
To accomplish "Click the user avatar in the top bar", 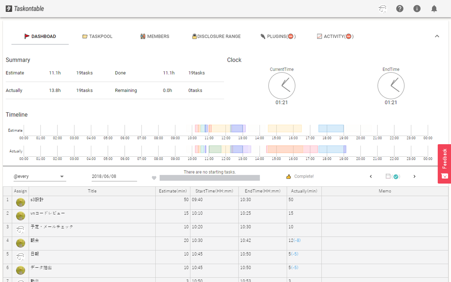I will pos(382,8).
